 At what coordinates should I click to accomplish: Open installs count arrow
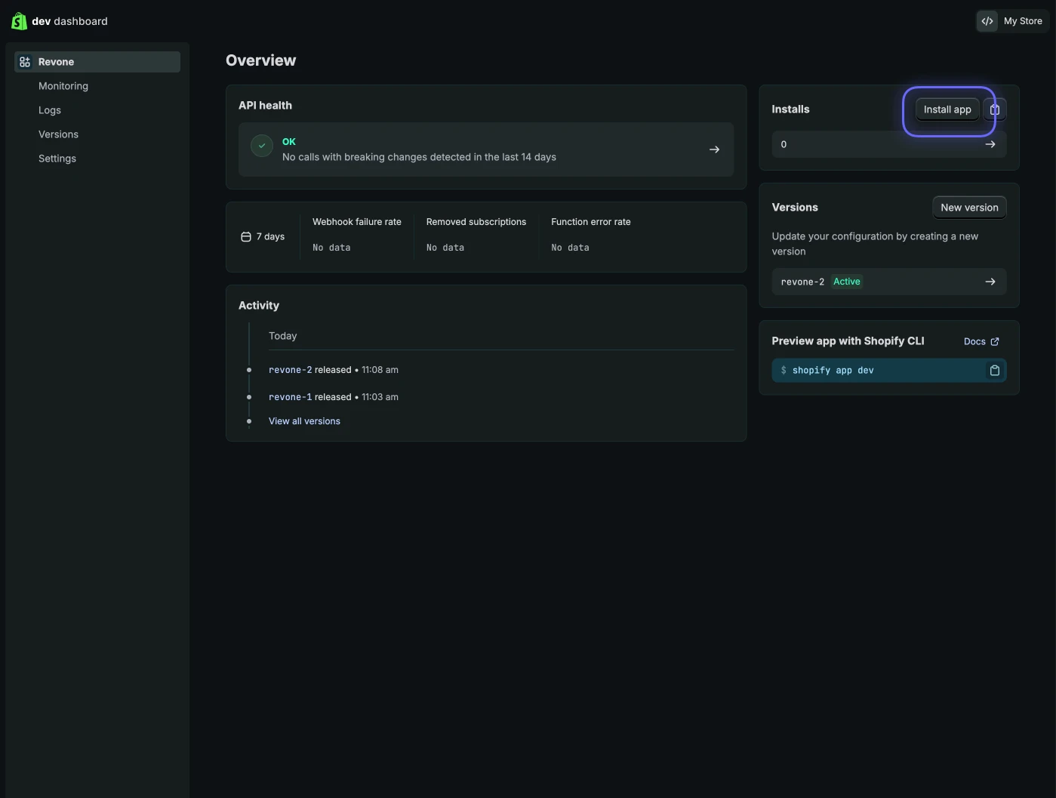pyautogui.click(x=990, y=144)
